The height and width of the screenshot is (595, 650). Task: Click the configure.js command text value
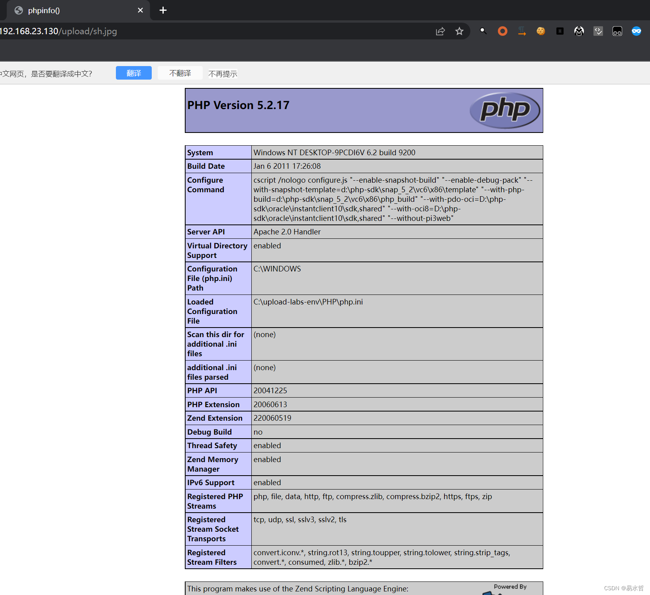(x=393, y=199)
